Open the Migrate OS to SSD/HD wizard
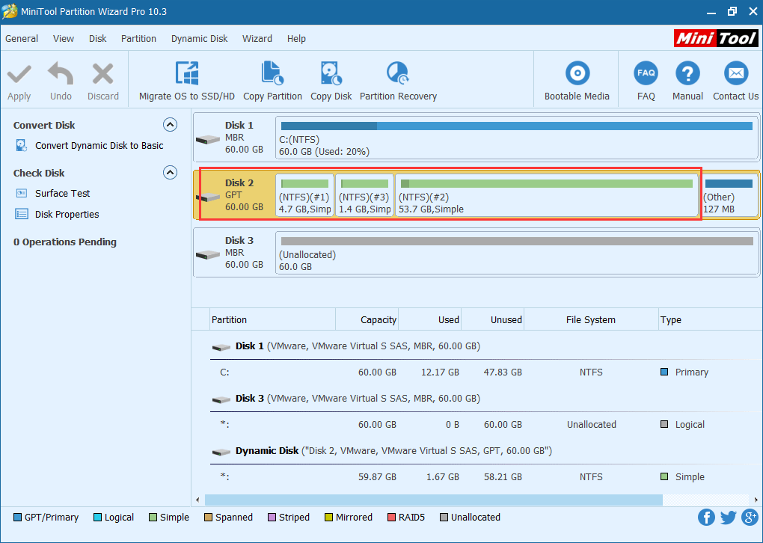Screen dimensions: 763x543 tap(187, 79)
